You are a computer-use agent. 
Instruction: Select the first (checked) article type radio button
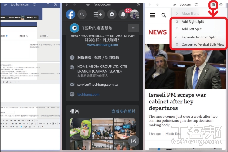point(7,36)
